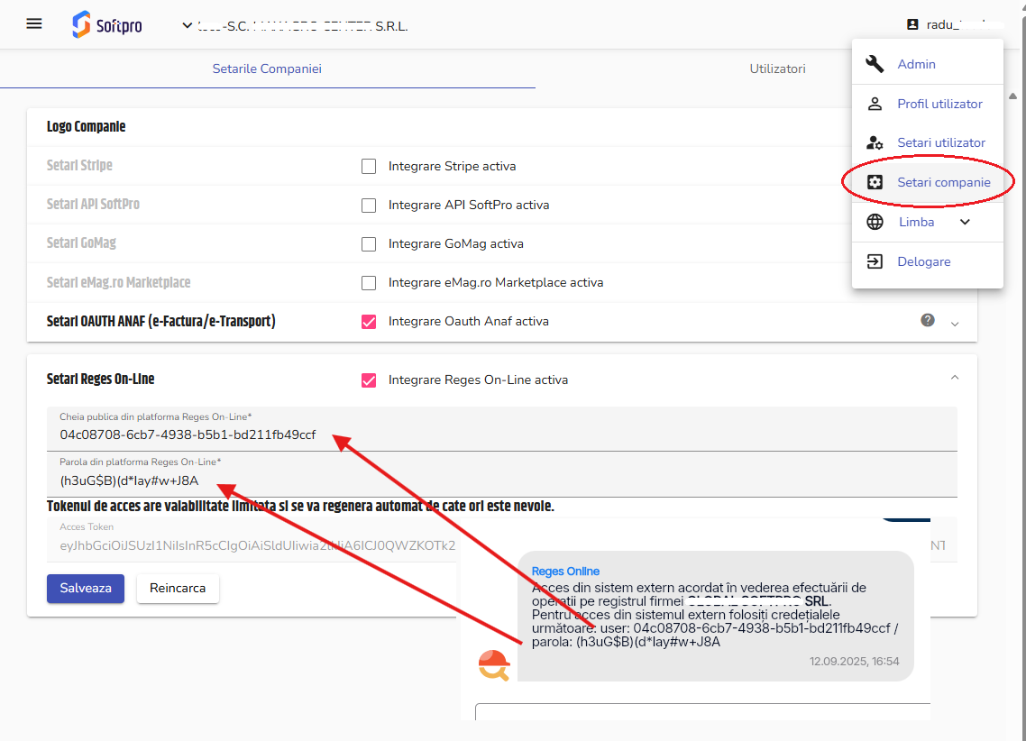Screen dimensions: 1026x741
Task: Click the globe icon next to Limba
Action: click(x=874, y=221)
